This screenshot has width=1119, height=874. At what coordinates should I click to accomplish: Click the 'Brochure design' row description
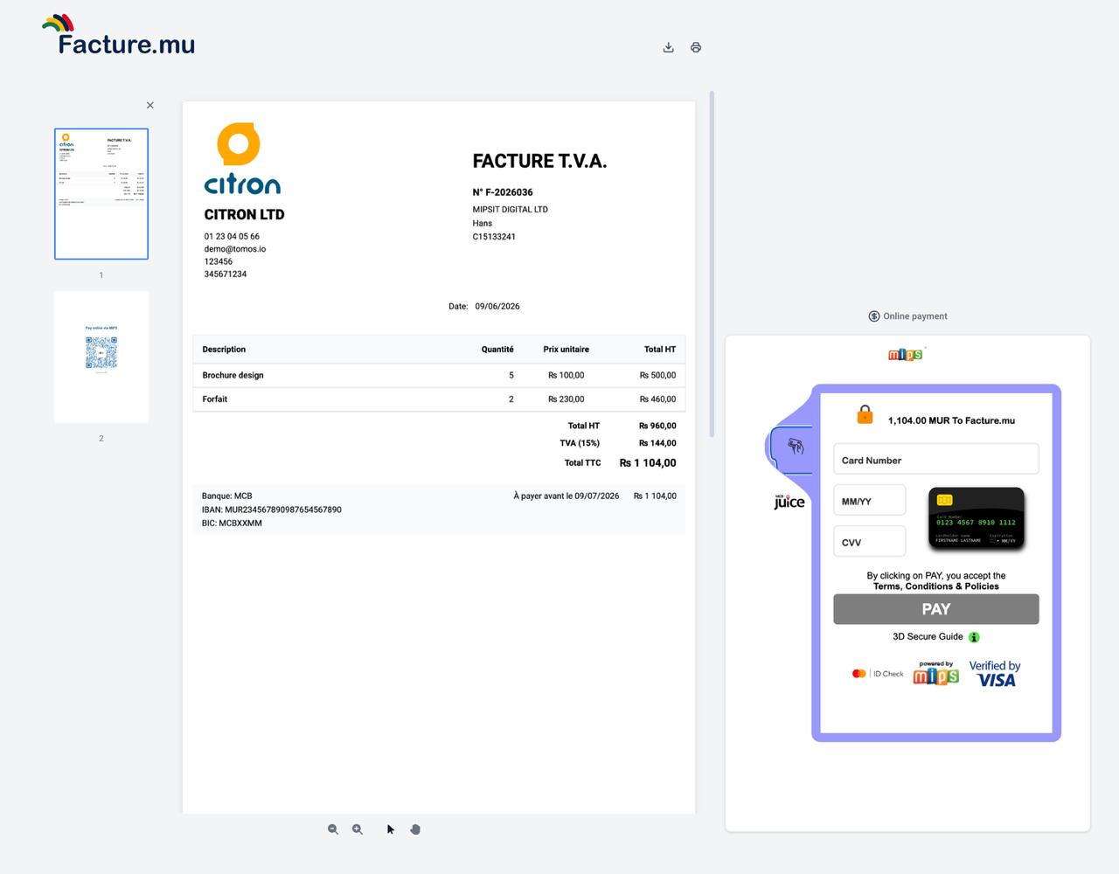tap(233, 375)
